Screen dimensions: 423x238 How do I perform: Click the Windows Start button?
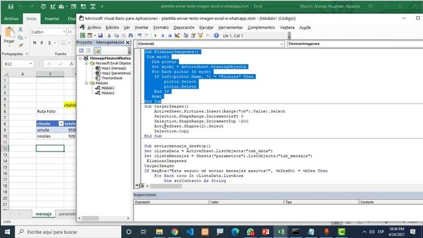tap(7, 232)
